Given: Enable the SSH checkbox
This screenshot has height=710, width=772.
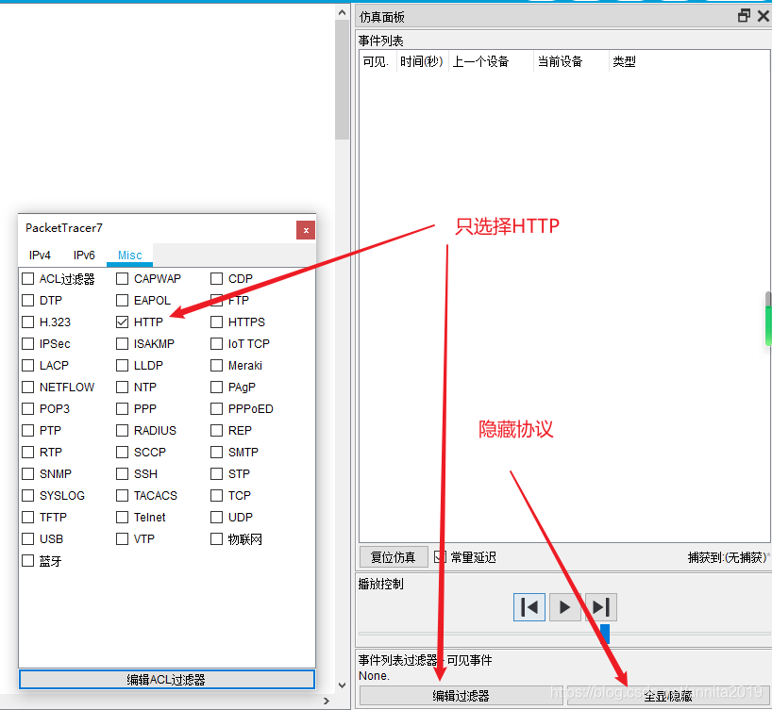Looking at the screenshot, I should (x=122, y=474).
